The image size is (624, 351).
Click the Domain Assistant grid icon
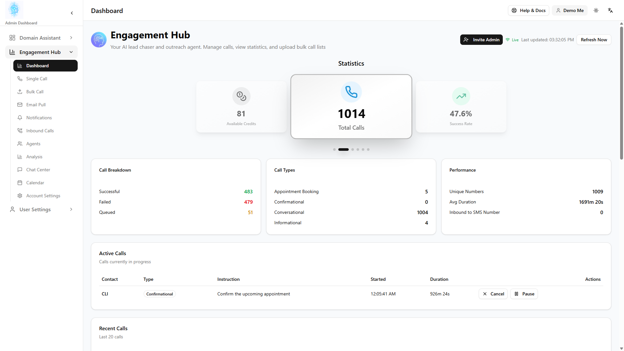coord(12,38)
